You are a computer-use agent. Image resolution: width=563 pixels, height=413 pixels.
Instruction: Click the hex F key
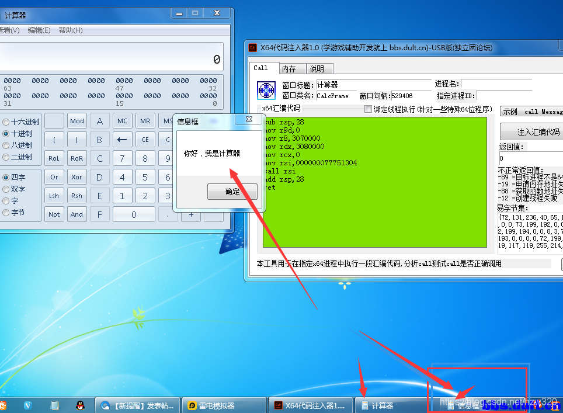[100, 214]
